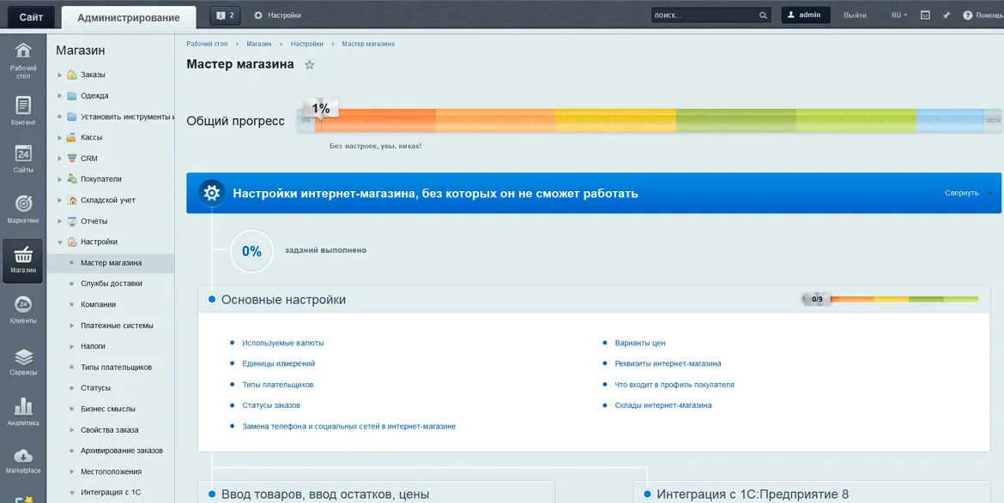Open the Склады интернет-магазина link

663,405
